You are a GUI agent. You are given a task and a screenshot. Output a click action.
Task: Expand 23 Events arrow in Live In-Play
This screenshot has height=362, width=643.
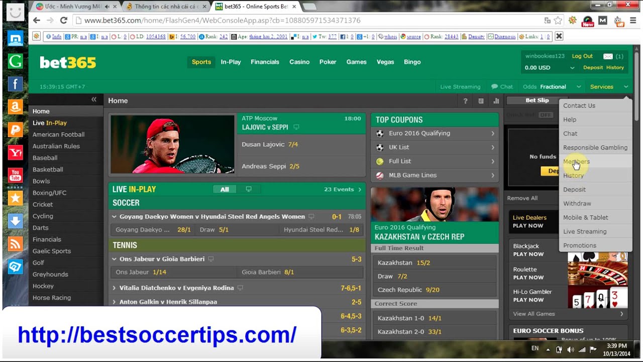(x=360, y=190)
